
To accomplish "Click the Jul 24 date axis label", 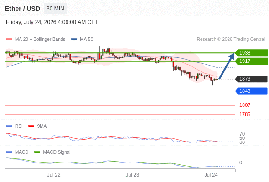I will [x=211, y=175].
